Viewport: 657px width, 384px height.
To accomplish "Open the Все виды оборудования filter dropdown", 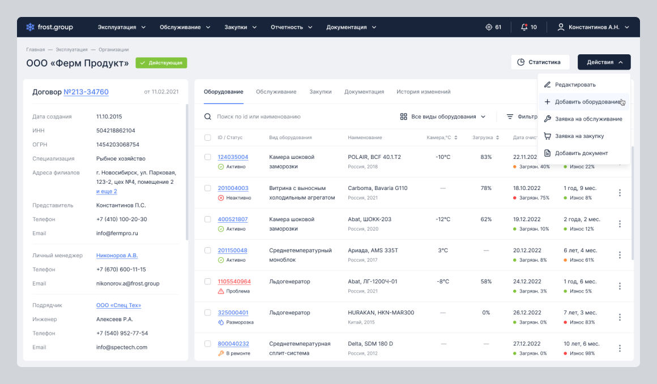I will tap(443, 117).
